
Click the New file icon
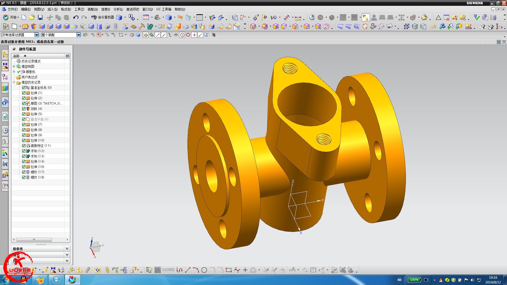coord(24,17)
